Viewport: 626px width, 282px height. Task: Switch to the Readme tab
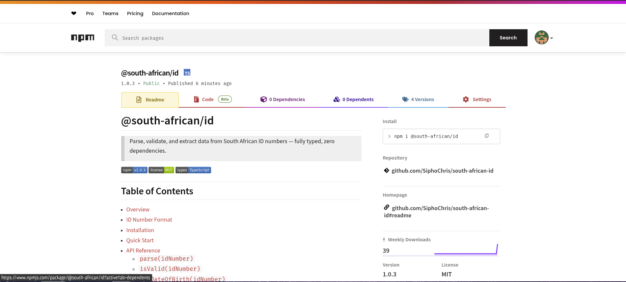pos(150,100)
